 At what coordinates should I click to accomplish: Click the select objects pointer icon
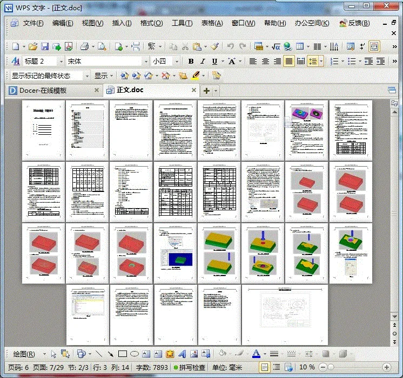click(53, 354)
